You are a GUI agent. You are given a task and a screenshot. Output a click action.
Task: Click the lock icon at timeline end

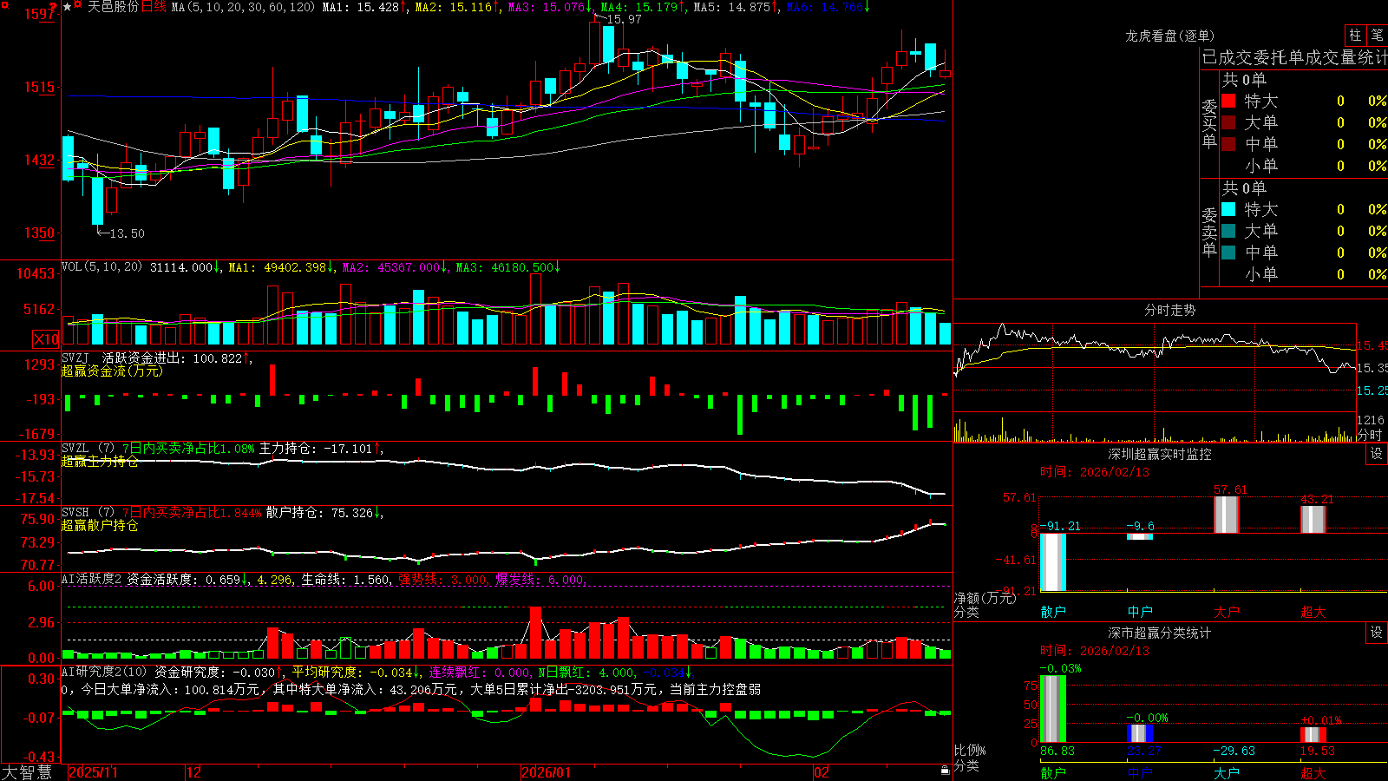point(945,770)
